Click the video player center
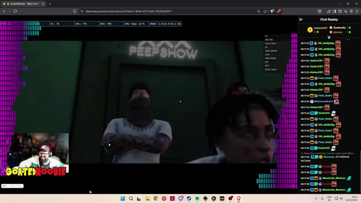 point(149,105)
